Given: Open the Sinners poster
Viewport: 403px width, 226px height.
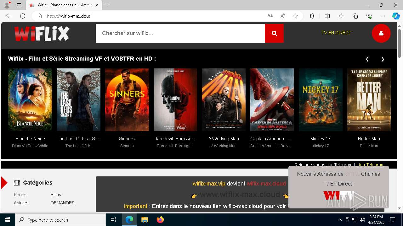Looking at the screenshot, I should 127,100.
